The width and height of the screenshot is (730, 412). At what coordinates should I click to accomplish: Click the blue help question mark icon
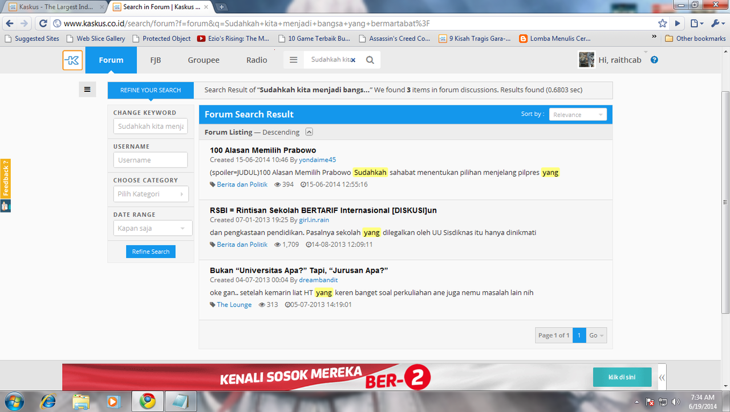tap(654, 60)
